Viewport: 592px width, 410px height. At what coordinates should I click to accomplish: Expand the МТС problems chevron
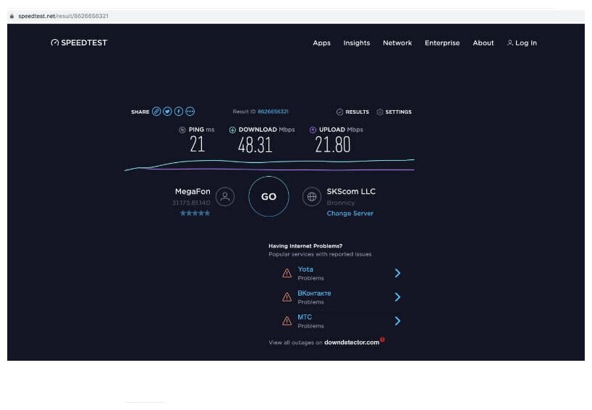coord(397,321)
